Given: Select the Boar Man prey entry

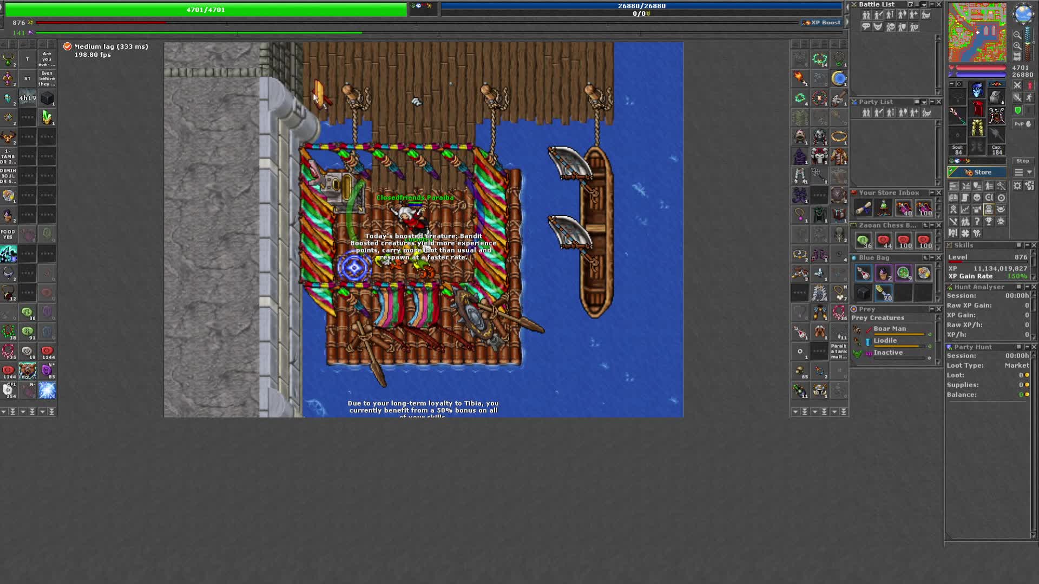Looking at the screenshot, I should click(x=892, y=329).
